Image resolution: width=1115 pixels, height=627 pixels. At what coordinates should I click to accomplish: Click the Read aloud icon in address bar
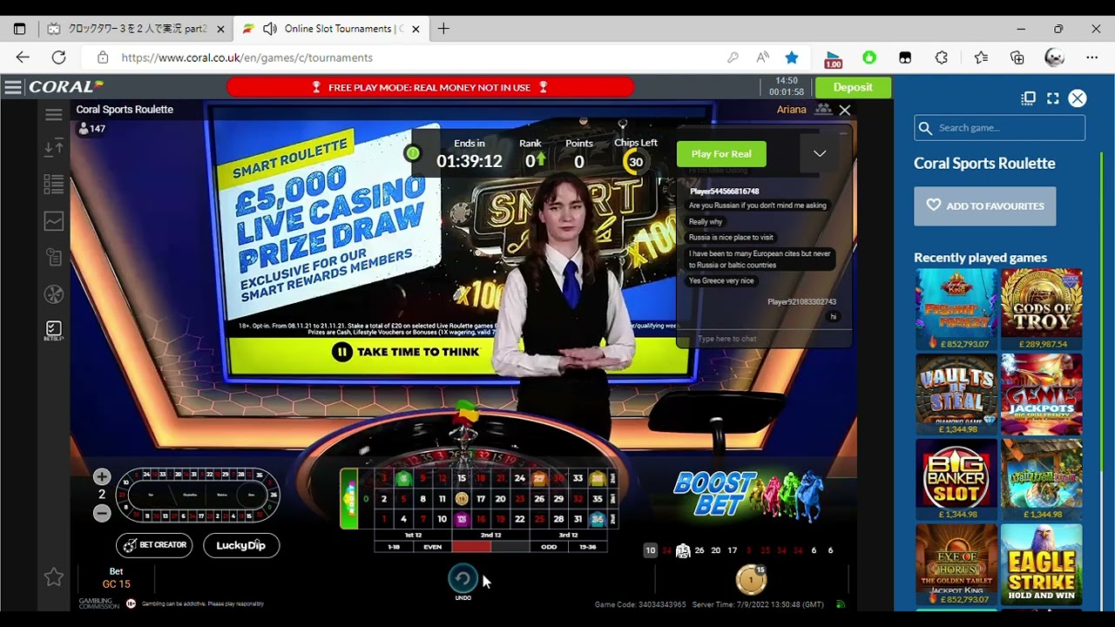[762, 57]
